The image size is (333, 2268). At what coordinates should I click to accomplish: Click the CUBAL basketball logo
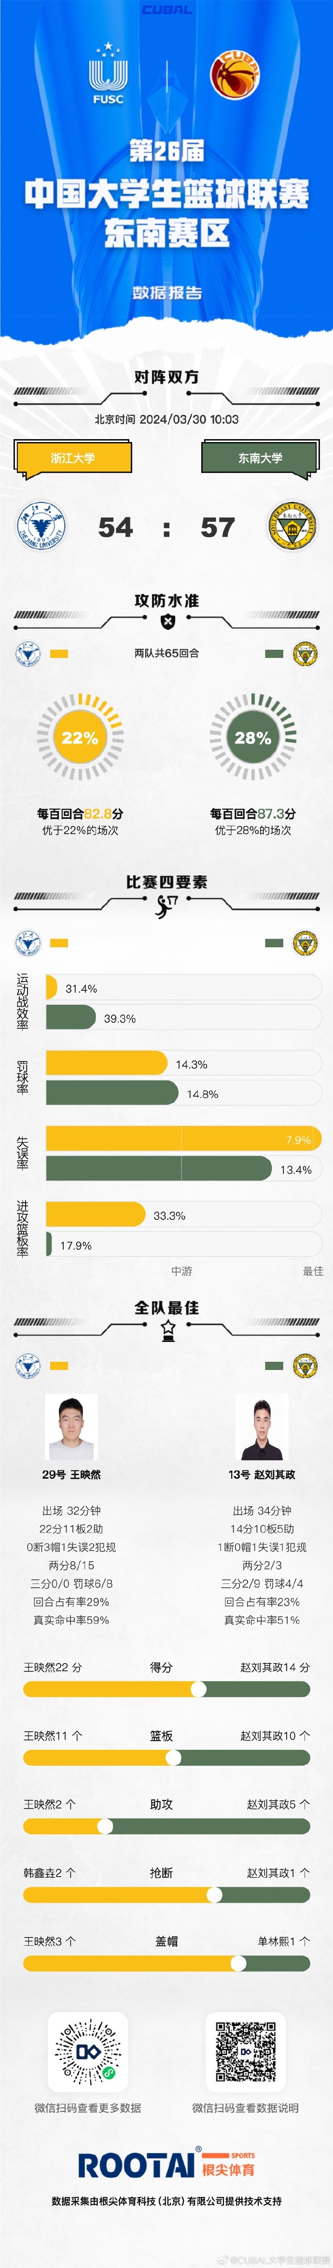(x=235, y=74)
